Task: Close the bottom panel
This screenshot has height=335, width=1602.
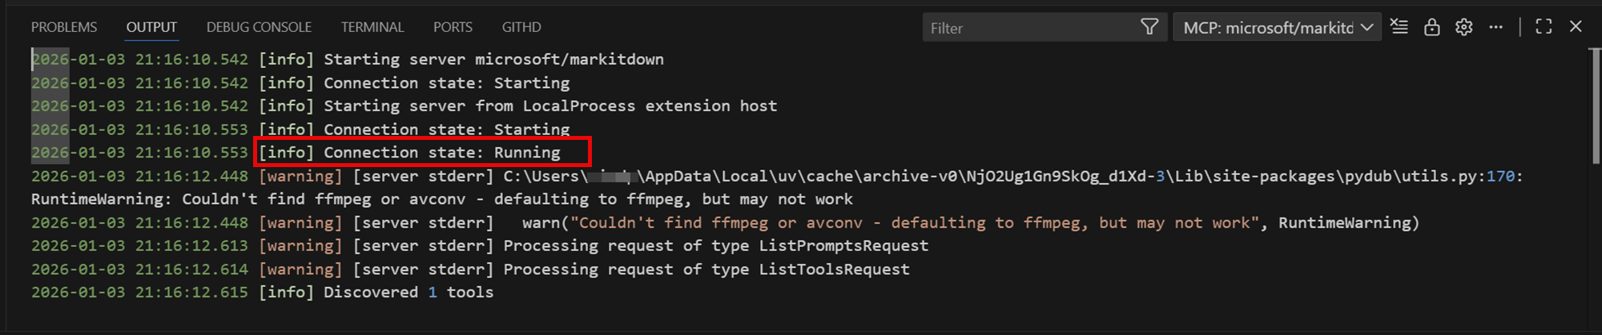Action: click(1576, 27)
